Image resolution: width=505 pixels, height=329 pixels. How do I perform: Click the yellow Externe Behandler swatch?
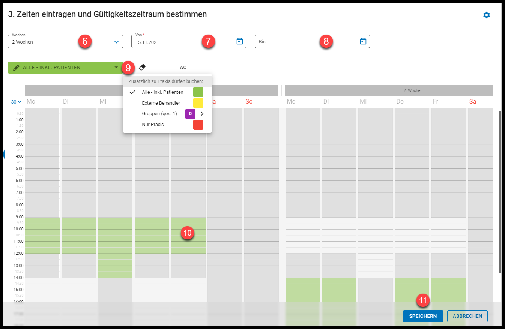(198, 103)
